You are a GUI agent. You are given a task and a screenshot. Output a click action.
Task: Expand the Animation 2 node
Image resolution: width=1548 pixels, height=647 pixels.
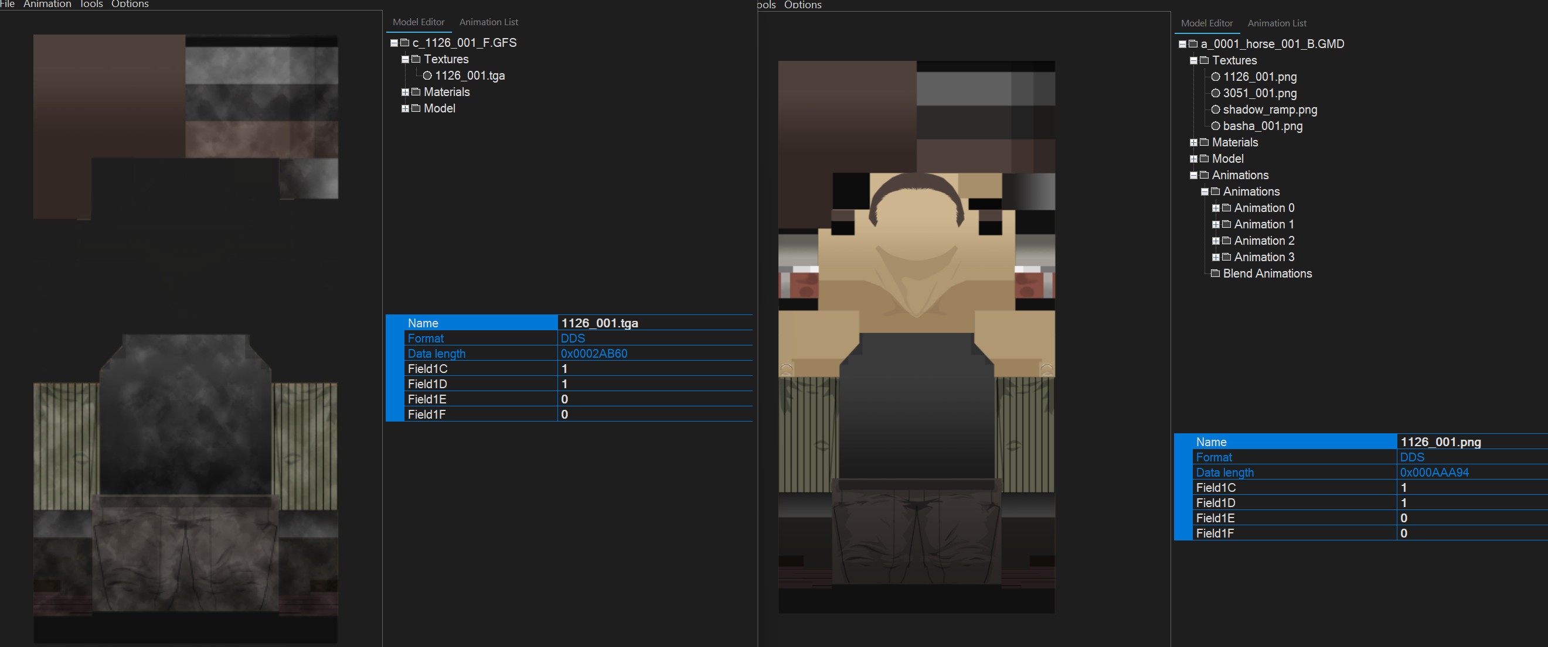pyautogui.click(x=1216, y=241)
